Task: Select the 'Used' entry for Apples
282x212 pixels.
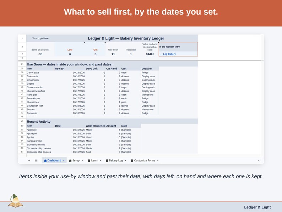Action: (95, 137)
